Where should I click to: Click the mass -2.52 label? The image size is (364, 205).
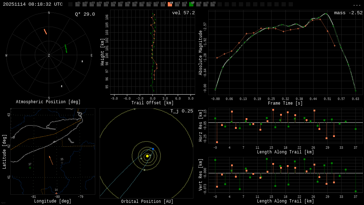(348, 13)
